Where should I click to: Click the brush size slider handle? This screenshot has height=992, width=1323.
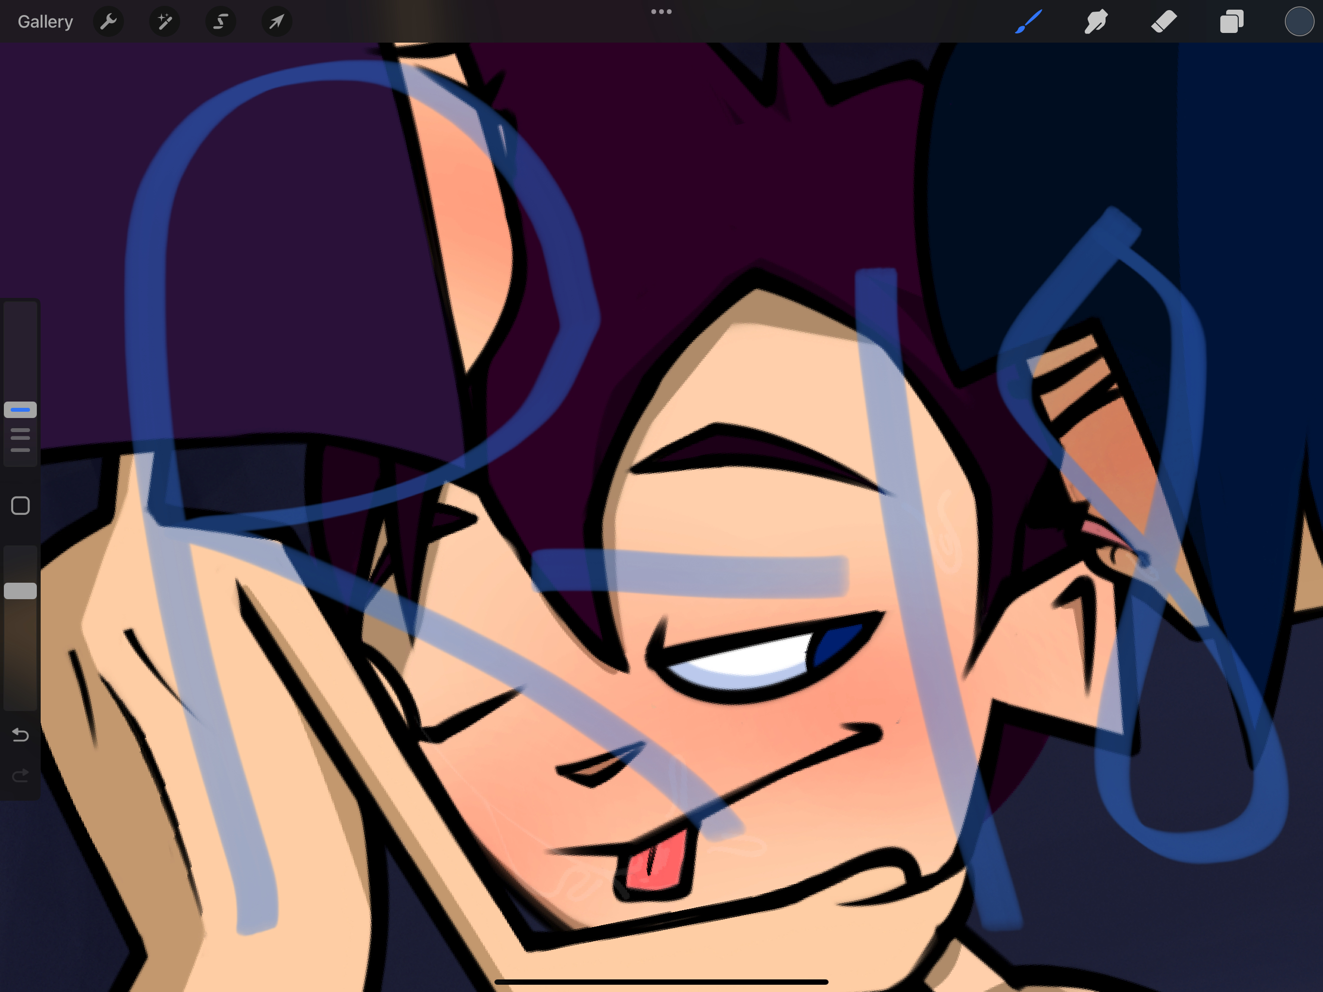[20, 409]
